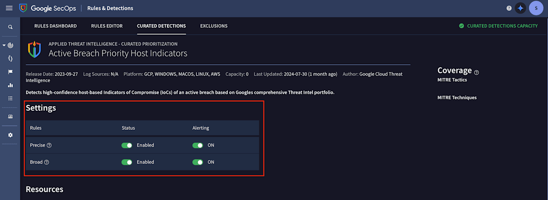Click the Precise rule row label
Viewport: 548px width, 200px height.
click(37, 145)
